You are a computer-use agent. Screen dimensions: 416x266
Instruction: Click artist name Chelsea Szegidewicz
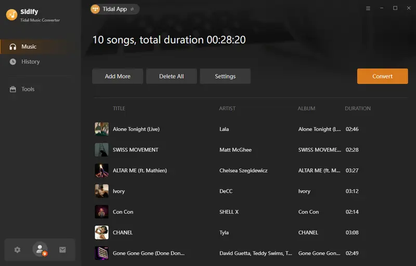click(243, 170)
